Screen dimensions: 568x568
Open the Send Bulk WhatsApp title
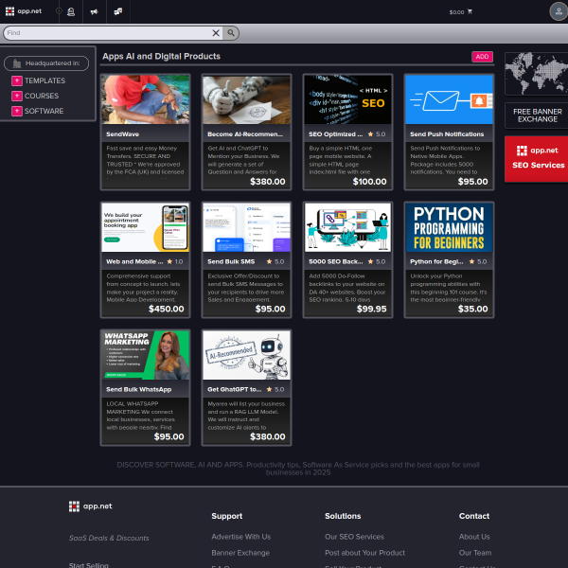139,389
